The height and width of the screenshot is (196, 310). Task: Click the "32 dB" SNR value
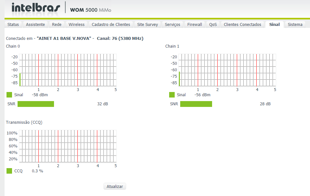point(102,104)
